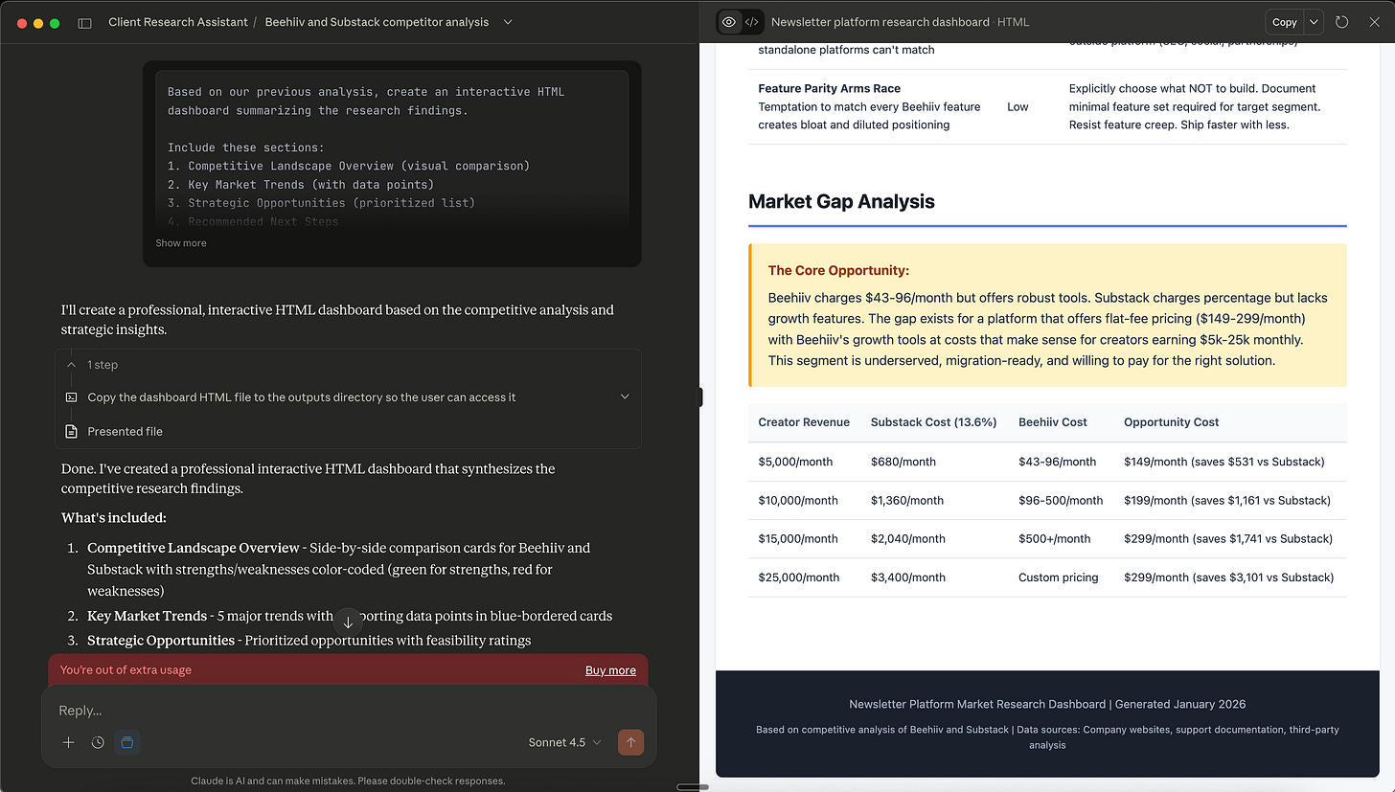Open conversation title dropdown chevron
The height and width of the screenshot is (792, 1395).
[x=507, y=22]
